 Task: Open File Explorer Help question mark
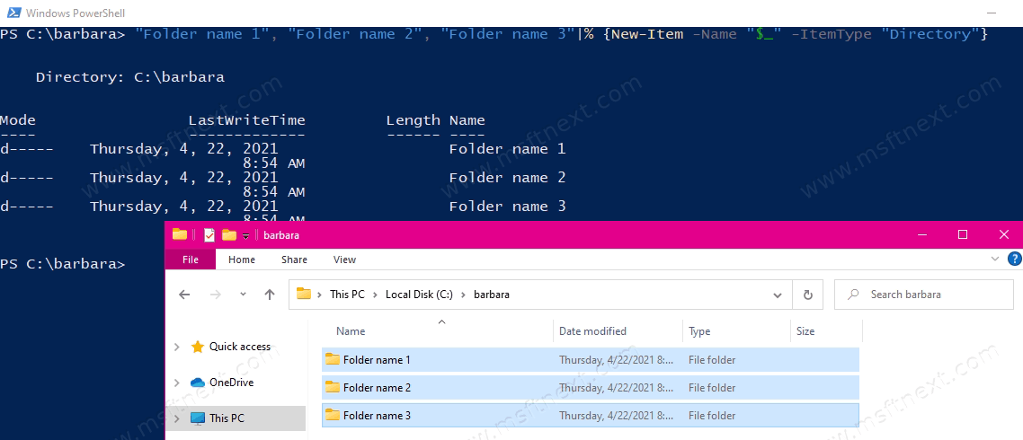coord(1013,260)
